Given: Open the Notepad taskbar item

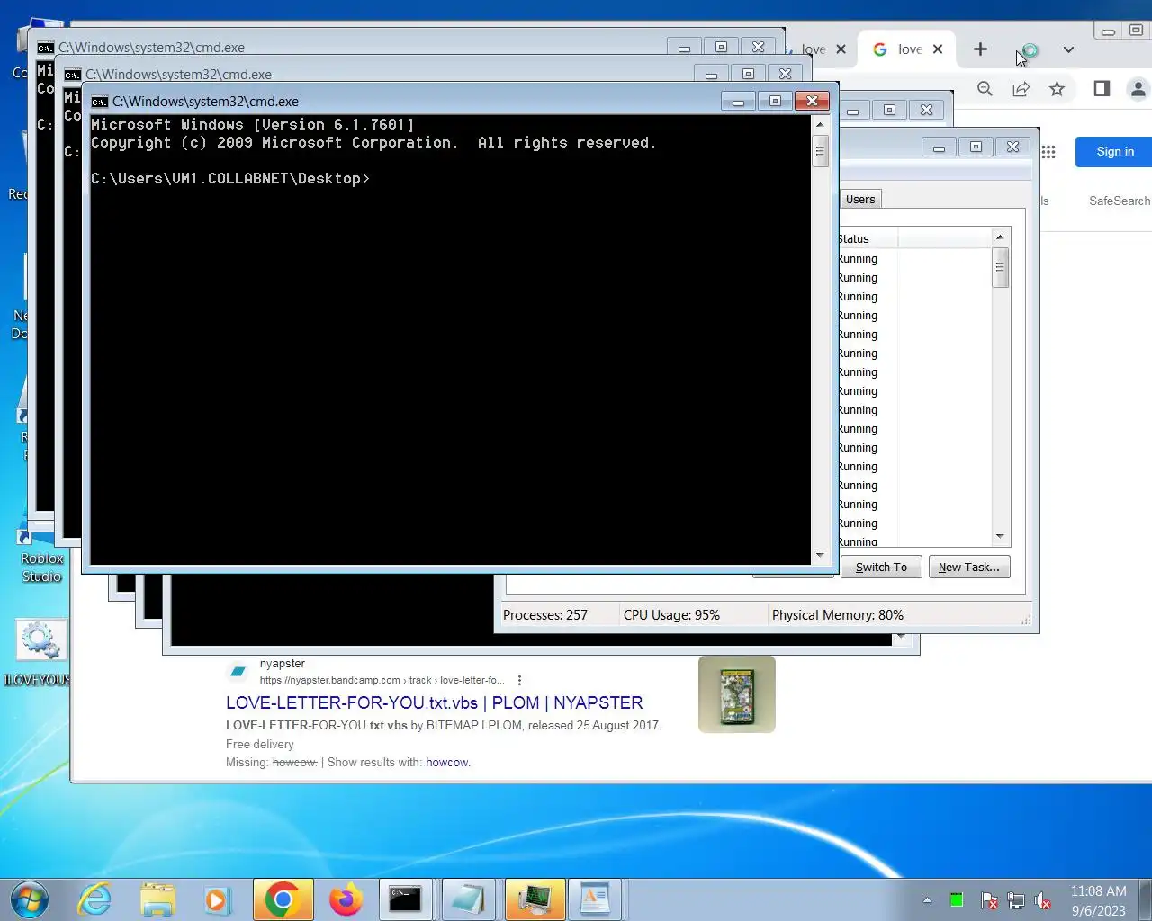Looking at the screenshot, I should click(468, 899).
